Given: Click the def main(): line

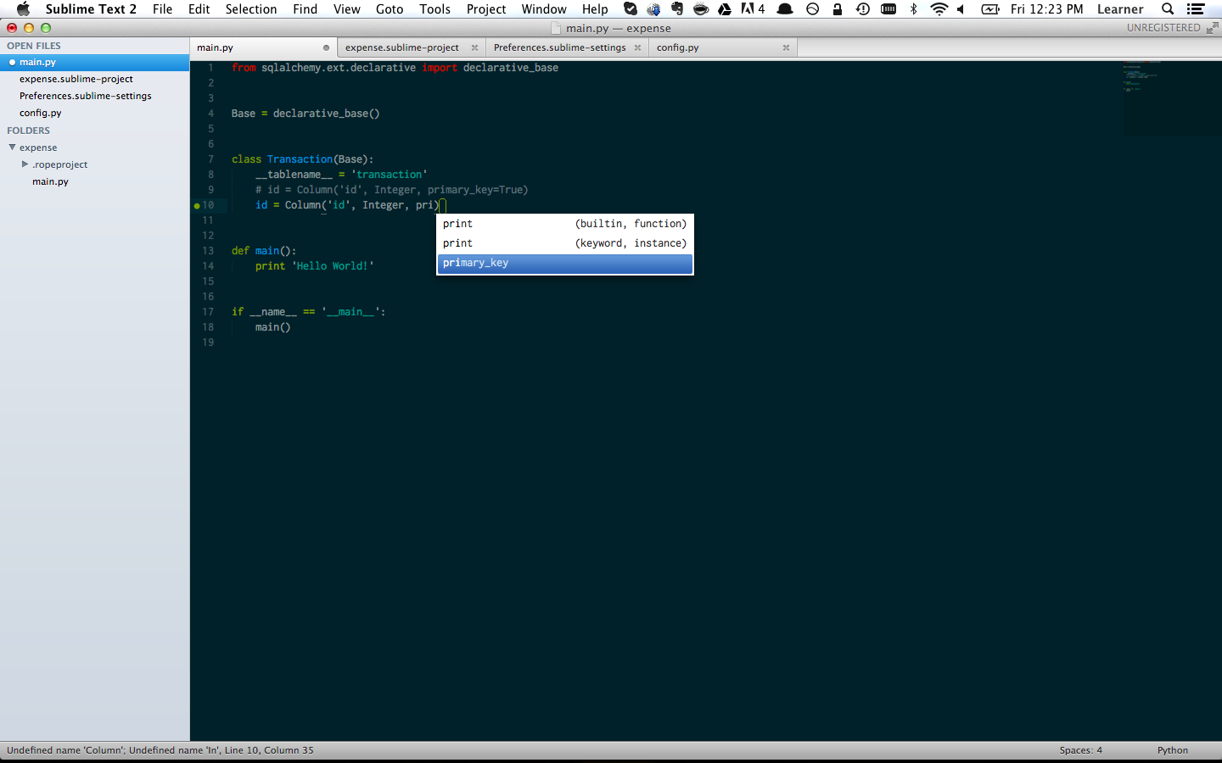Looking at the screenshot, I should [x=264, y=251].
